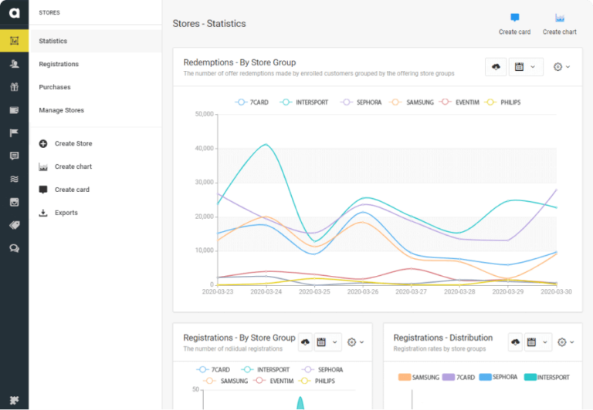The image size is (593, 410).
Task: Click the Create card icon at top right
Action: pos(514,18)
